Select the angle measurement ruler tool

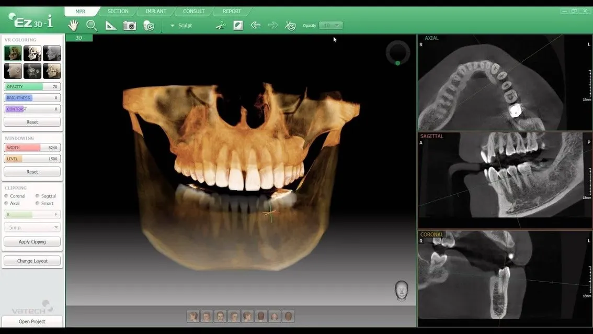tap(111, 25)
